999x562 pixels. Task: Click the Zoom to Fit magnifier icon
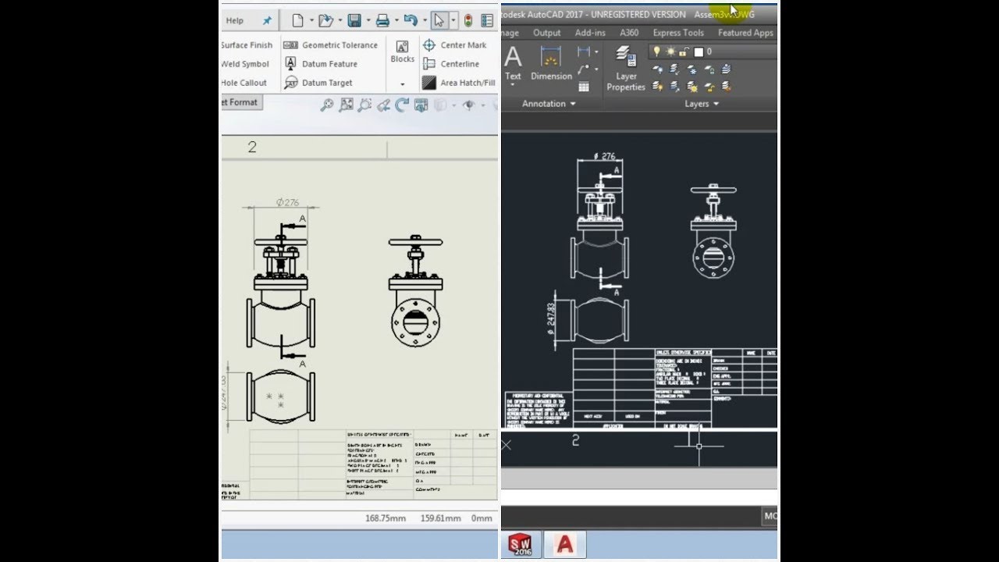pyautogui.click(x=327, y=105)
